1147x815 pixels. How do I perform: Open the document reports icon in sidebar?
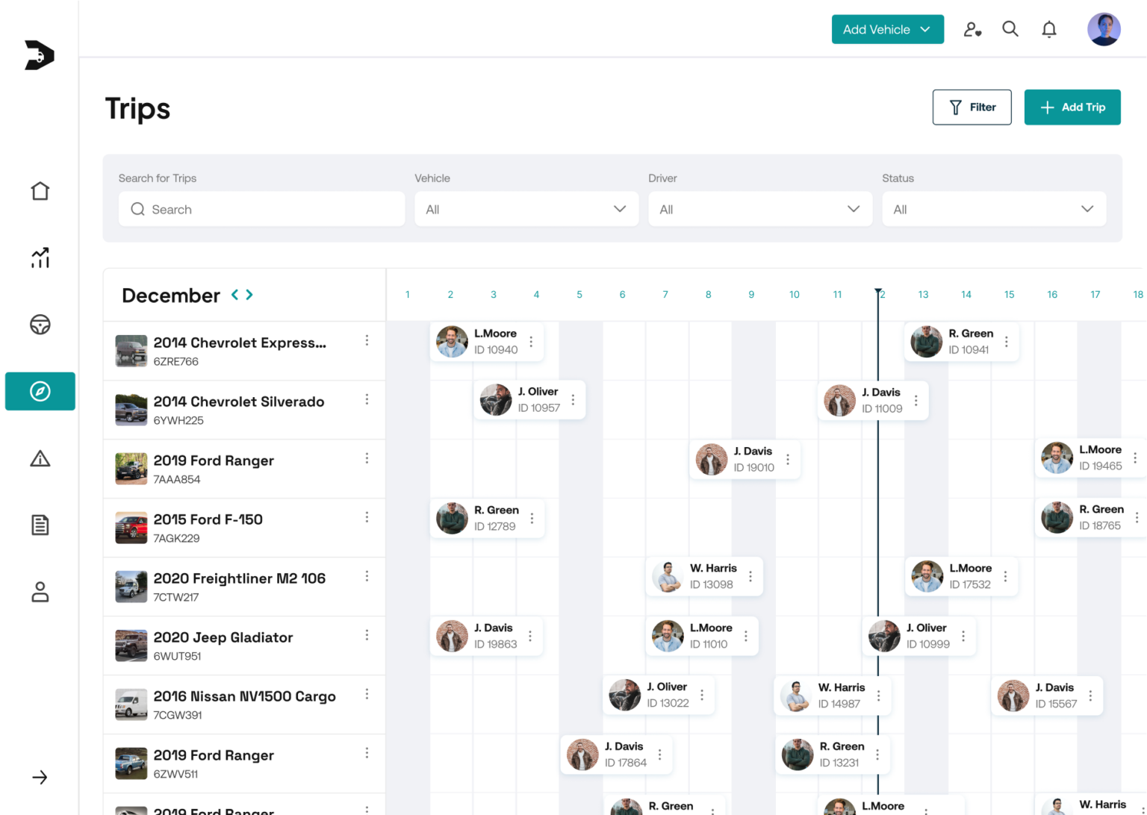tap(40, 525)
